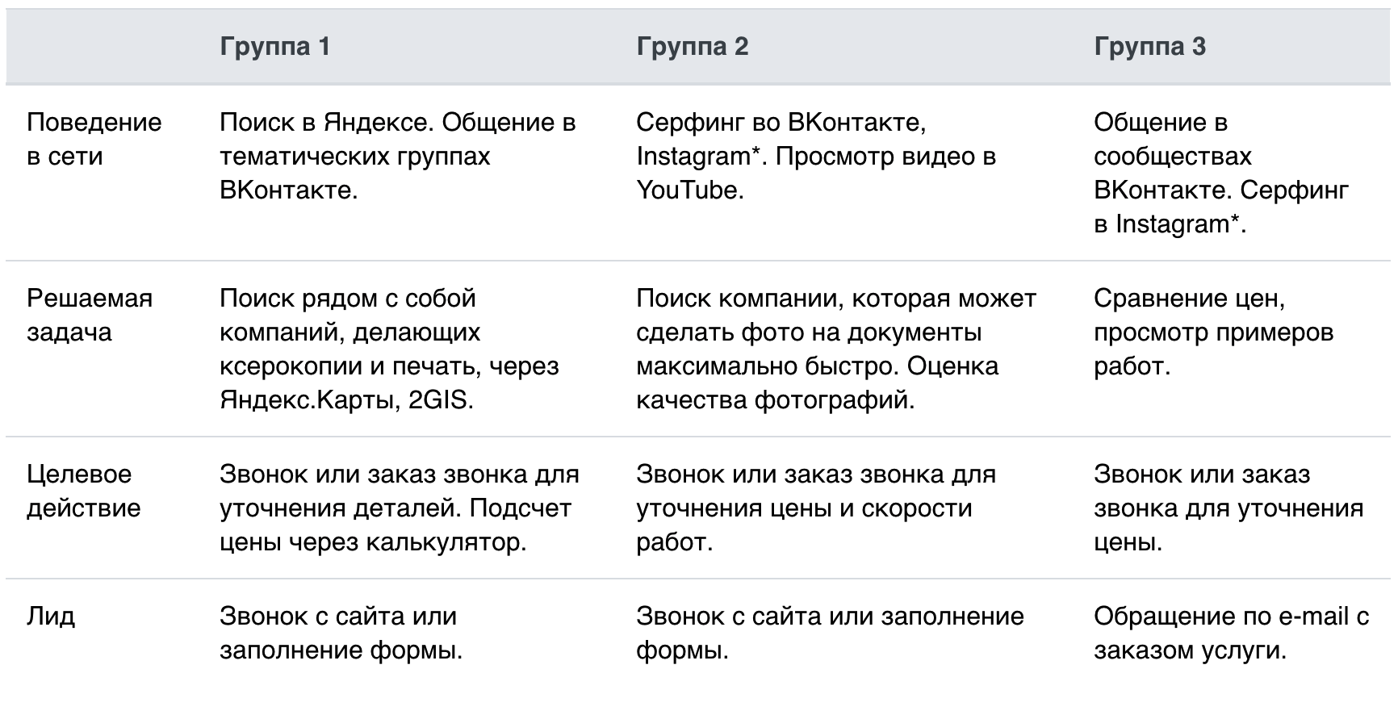Select the 'Поведение в сети' row label
Image resolution: width=1398 pixels, height=715 pixels.
[94, 139]
